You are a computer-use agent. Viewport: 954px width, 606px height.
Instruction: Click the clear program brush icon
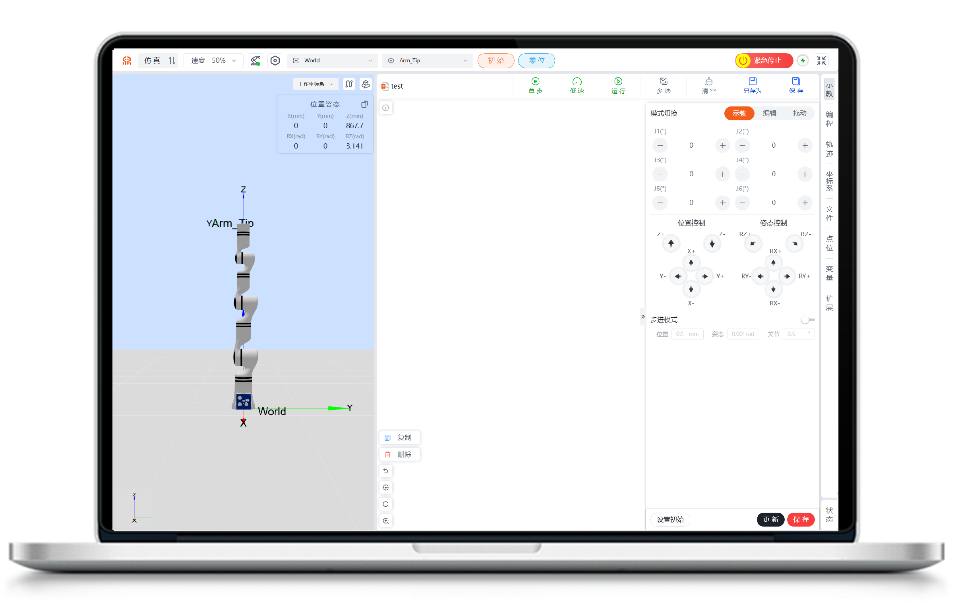click(708, 81)
